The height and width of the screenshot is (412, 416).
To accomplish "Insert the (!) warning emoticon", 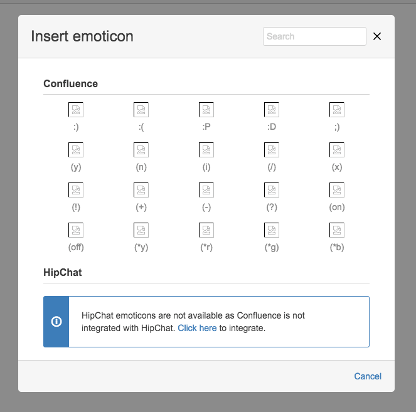I will coord(76,190).
